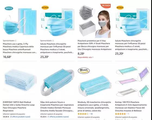Click the info icon beside second Sponsorizzato label
The height and width of the screenshot is (120, 152).
53,41
